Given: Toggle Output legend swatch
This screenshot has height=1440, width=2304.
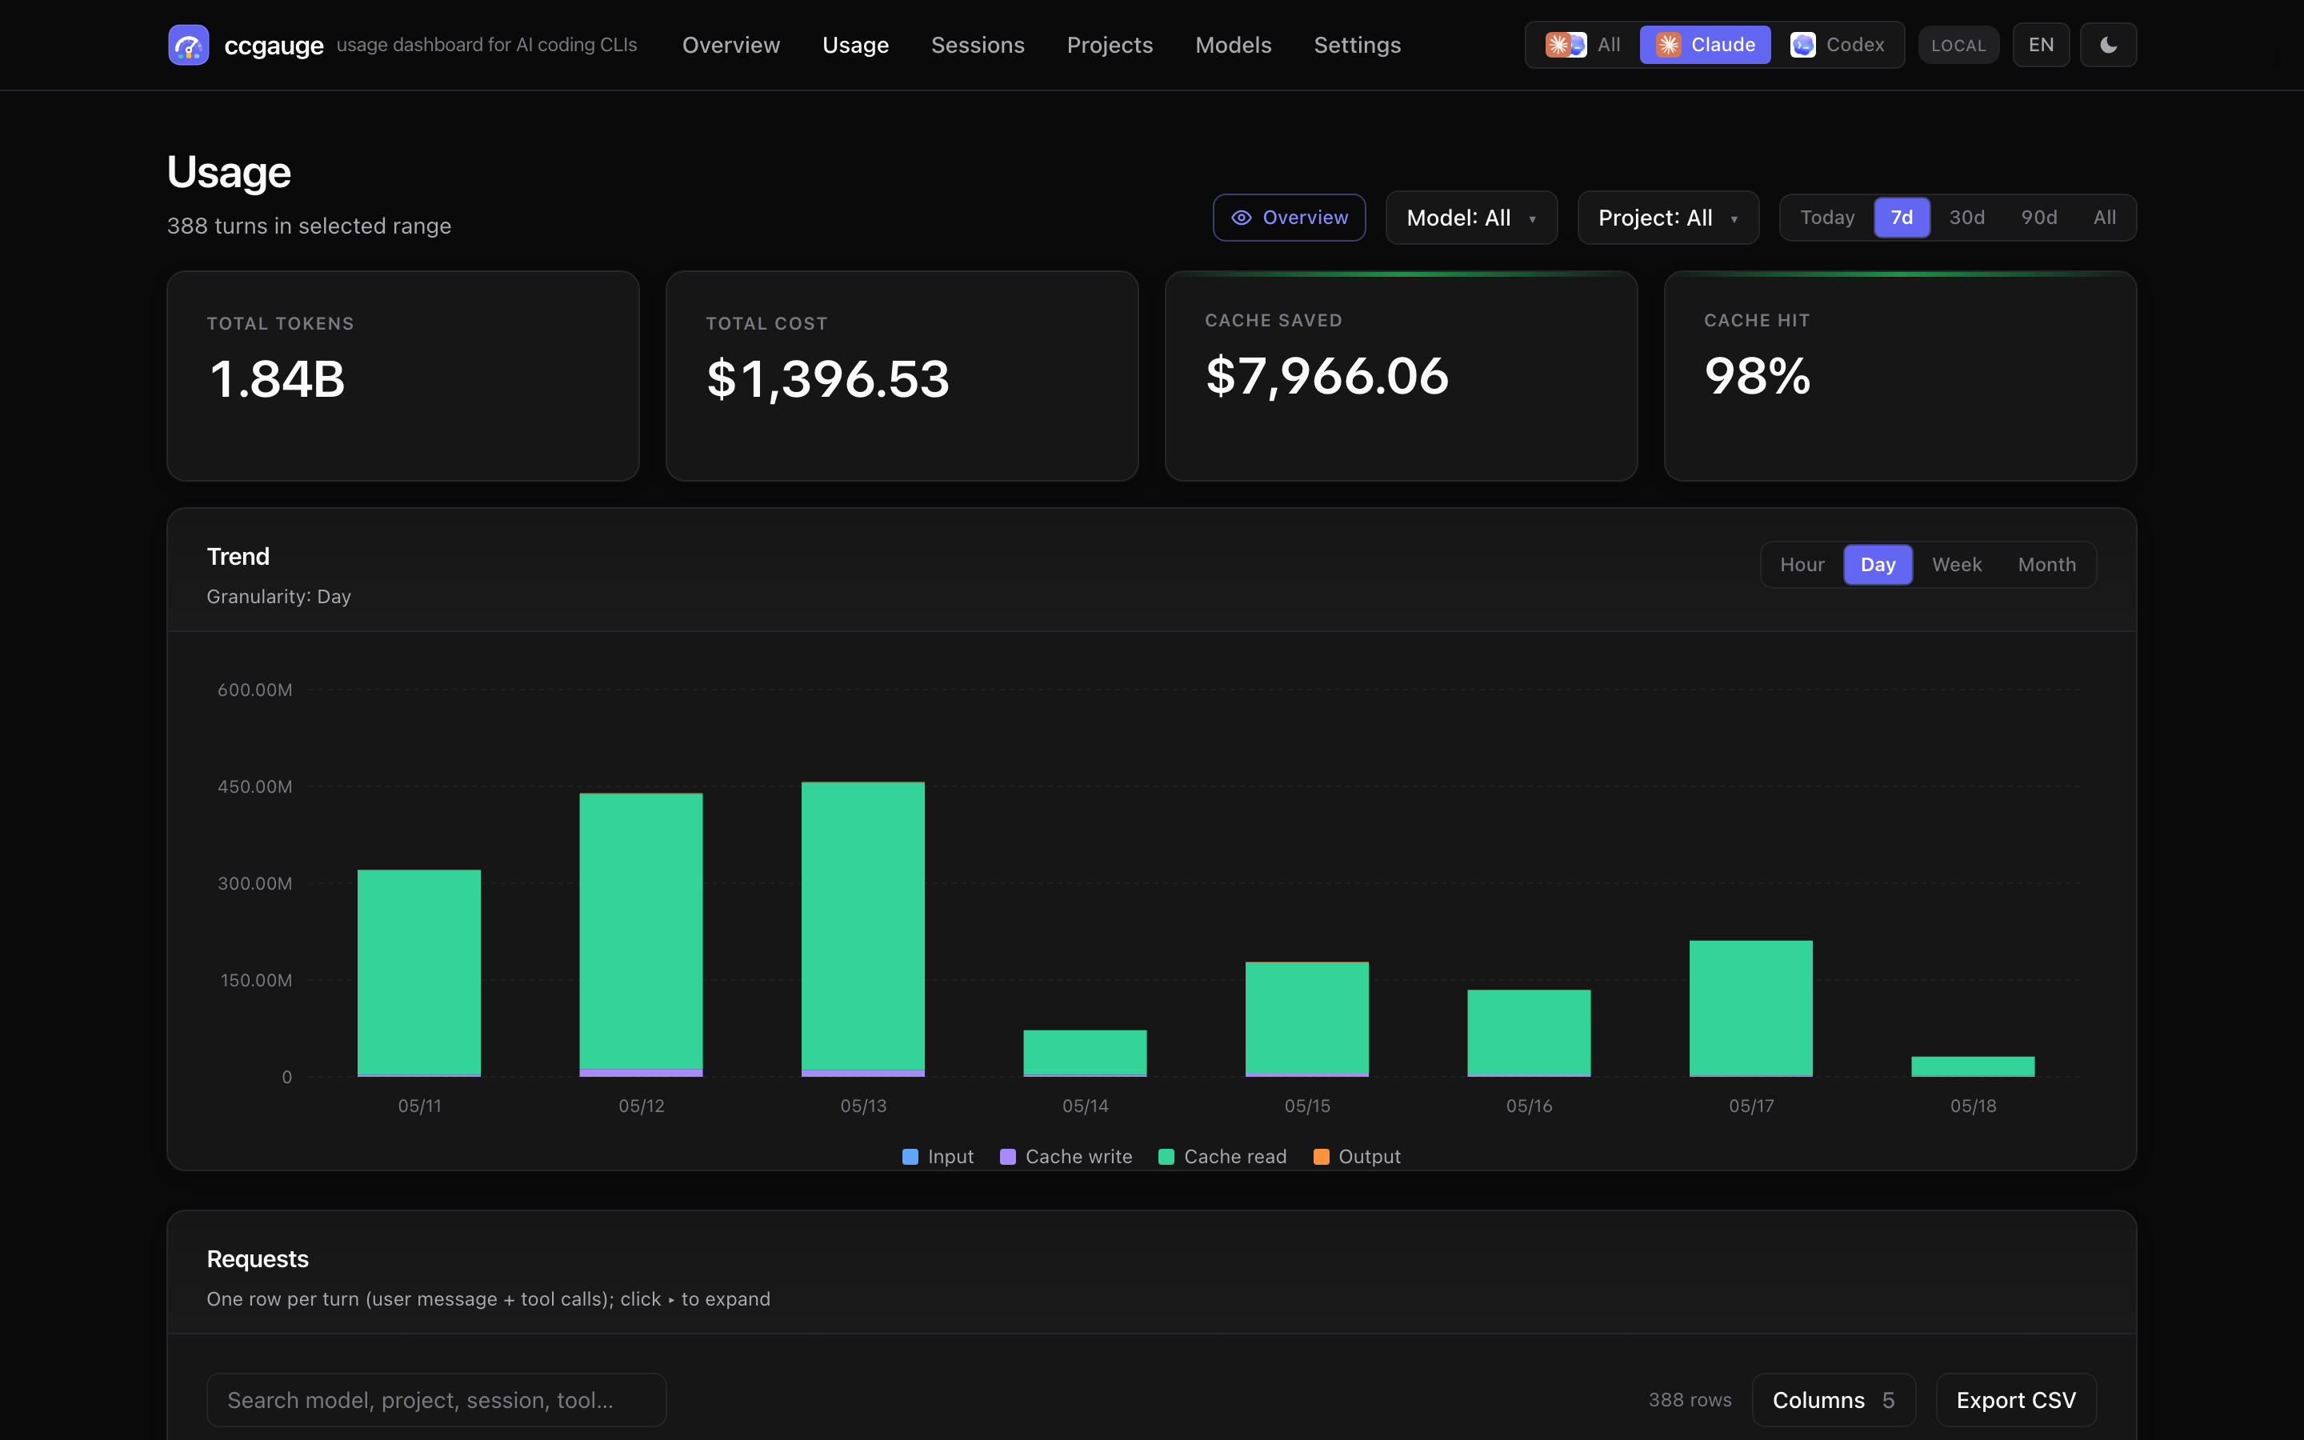Looking at the screenshot, I should [1322, 1156].
